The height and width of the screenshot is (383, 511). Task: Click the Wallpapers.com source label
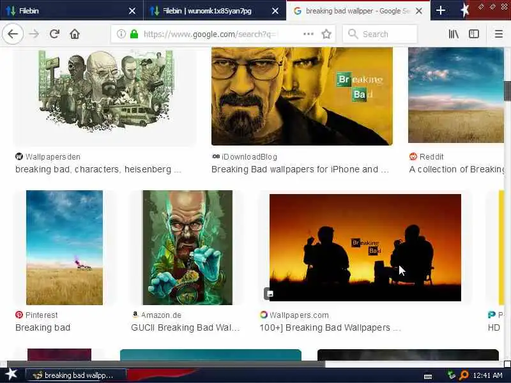coord(299,315)
